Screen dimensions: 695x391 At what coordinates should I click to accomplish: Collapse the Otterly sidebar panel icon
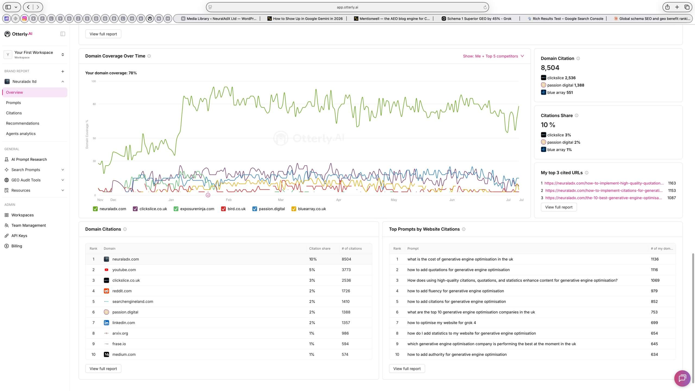click(x=63, y=34)
